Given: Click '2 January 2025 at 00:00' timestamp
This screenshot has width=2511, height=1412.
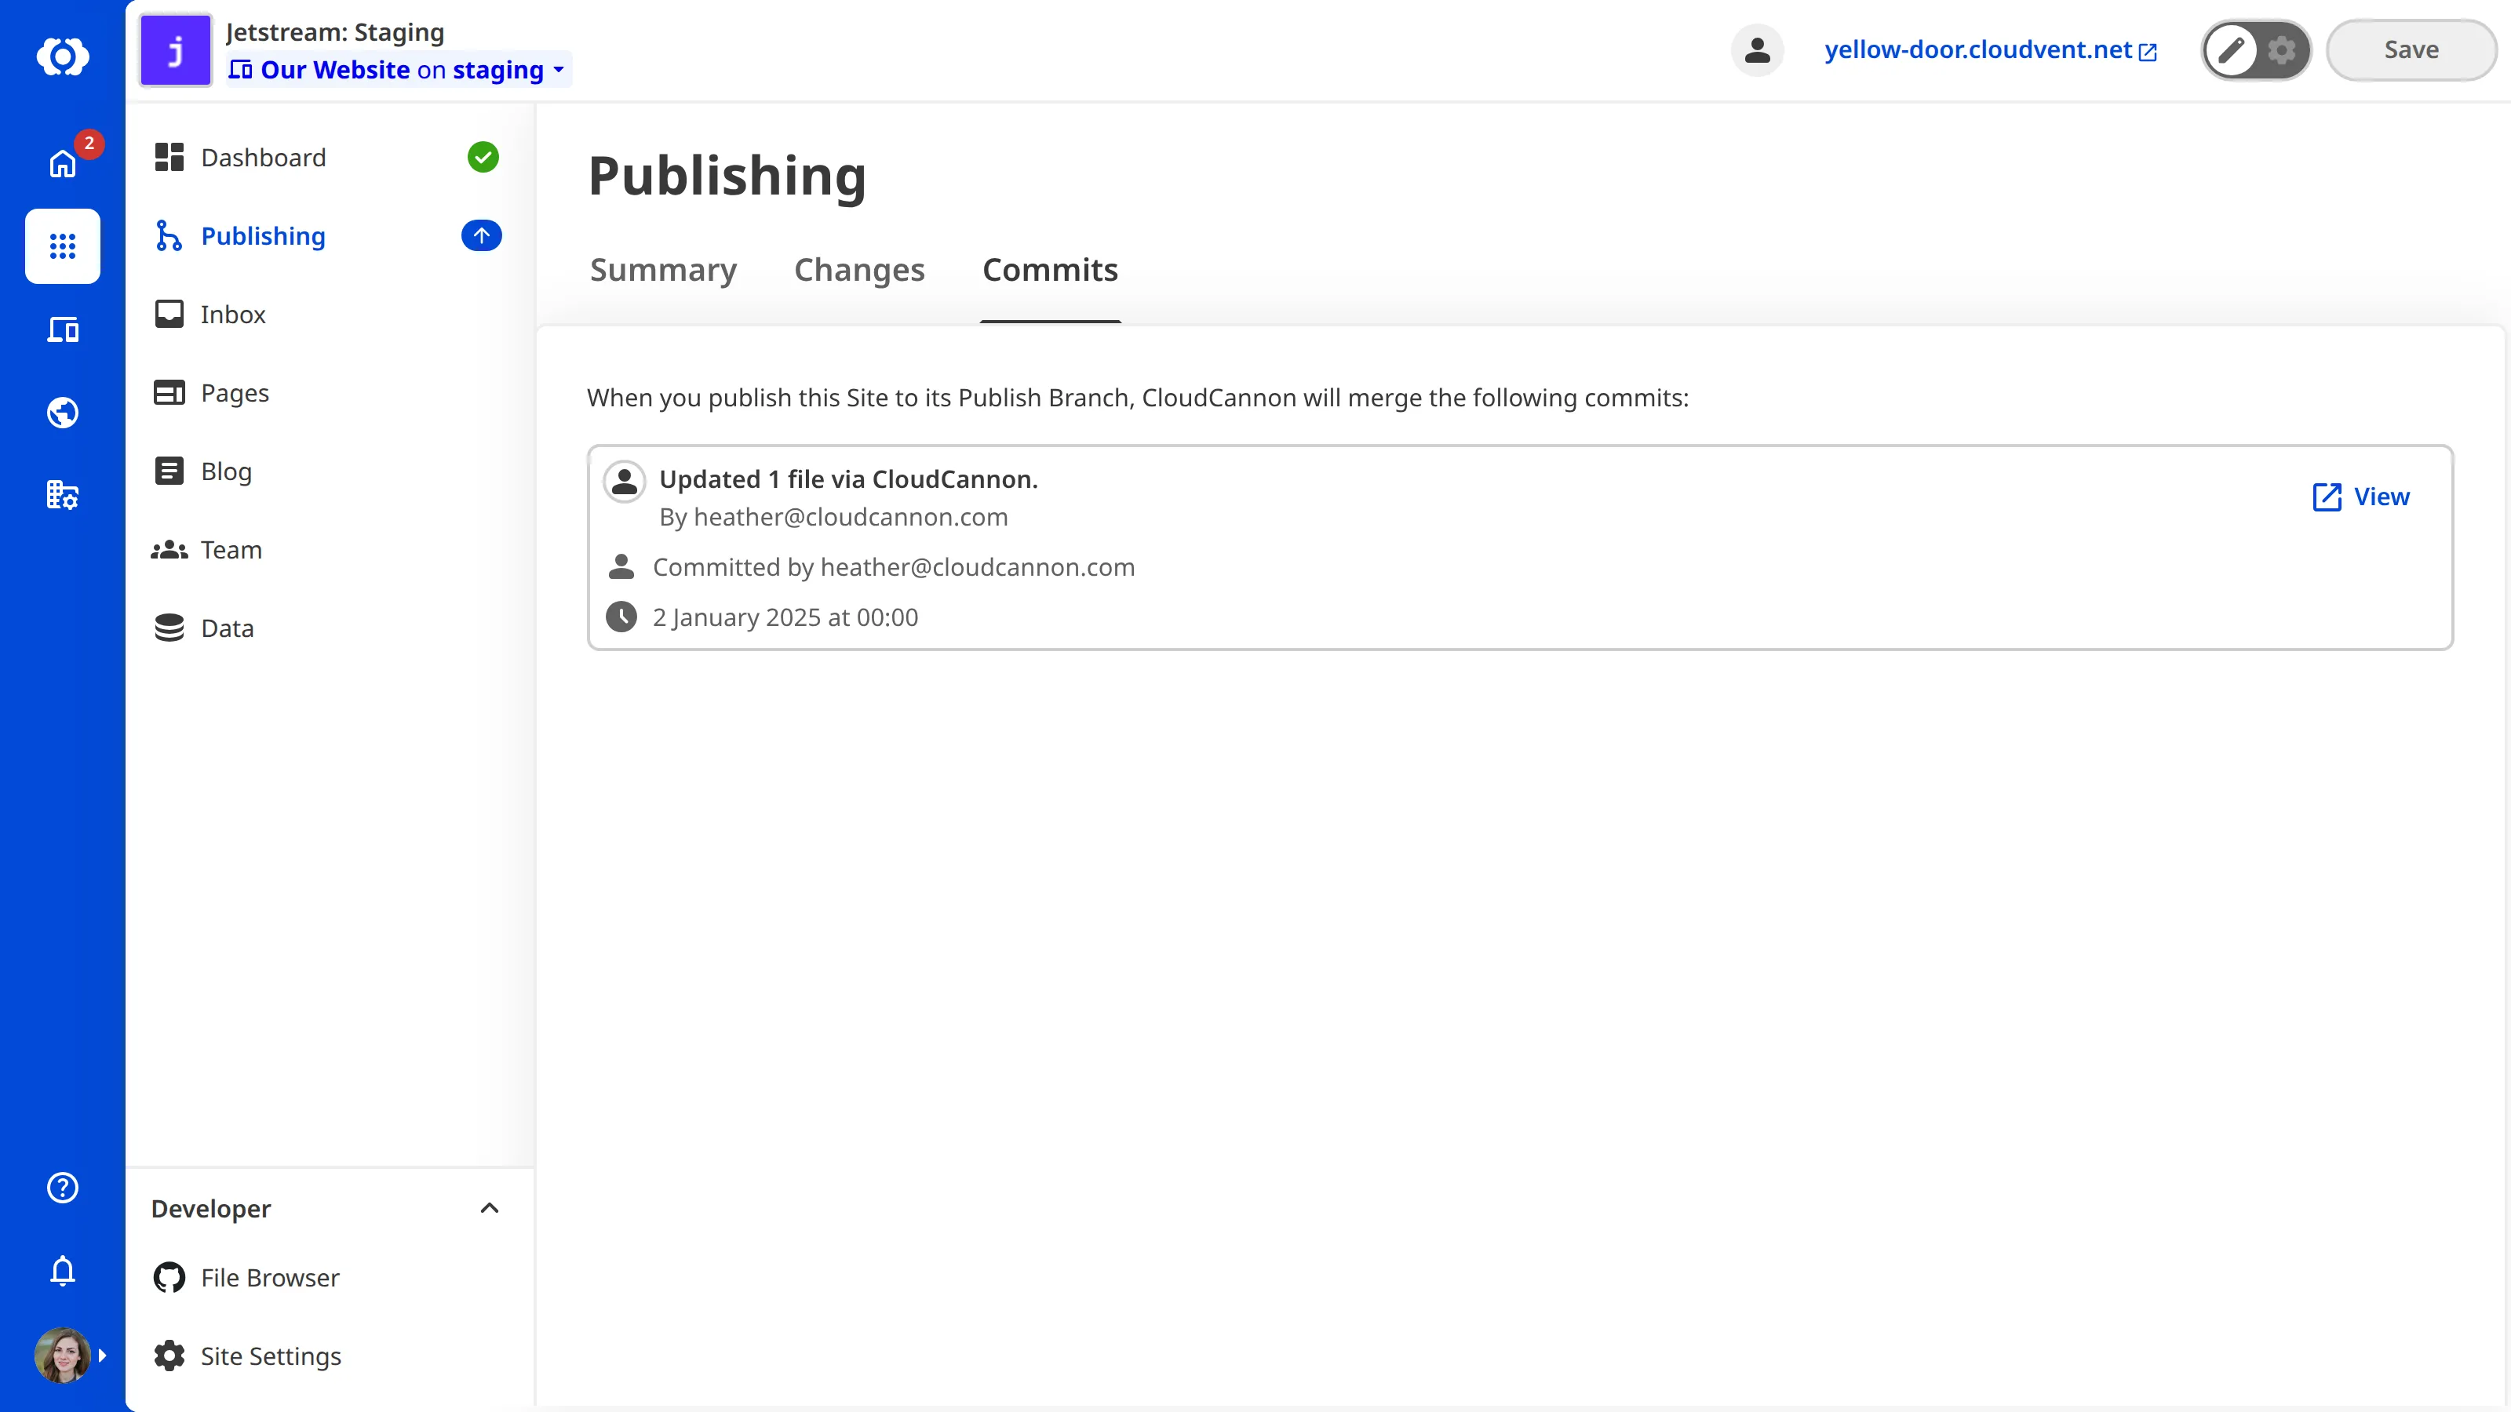Looking at the screenshot, I should 785,617.
